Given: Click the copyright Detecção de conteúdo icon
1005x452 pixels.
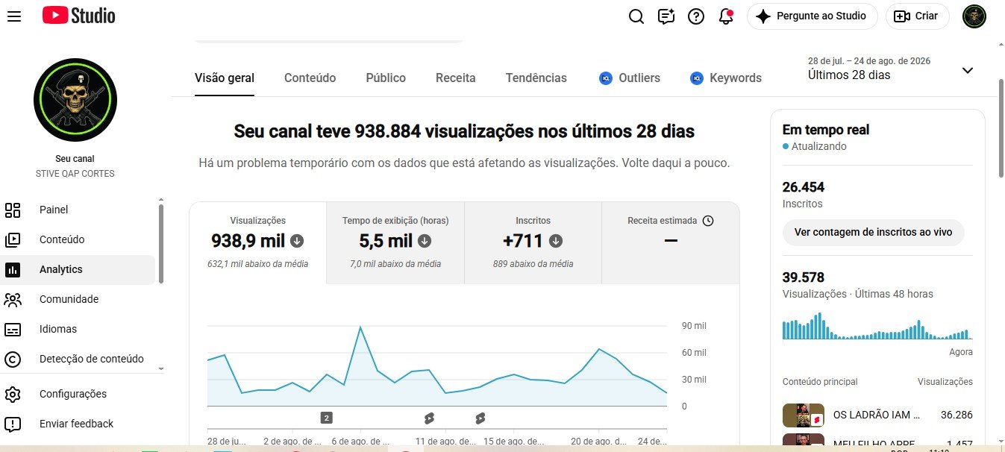Looking at the screenshot, I should tap(13, 359).
